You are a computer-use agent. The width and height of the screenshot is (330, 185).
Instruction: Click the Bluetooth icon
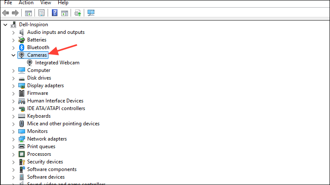click(21, 47)
